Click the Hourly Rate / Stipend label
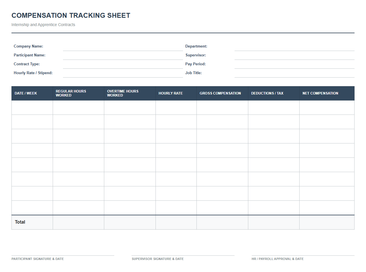 pos(33,73)
